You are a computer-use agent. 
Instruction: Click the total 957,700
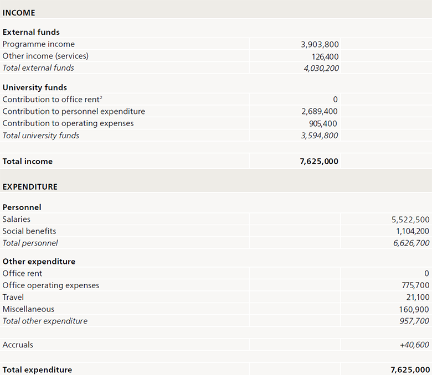pos(414,321)
